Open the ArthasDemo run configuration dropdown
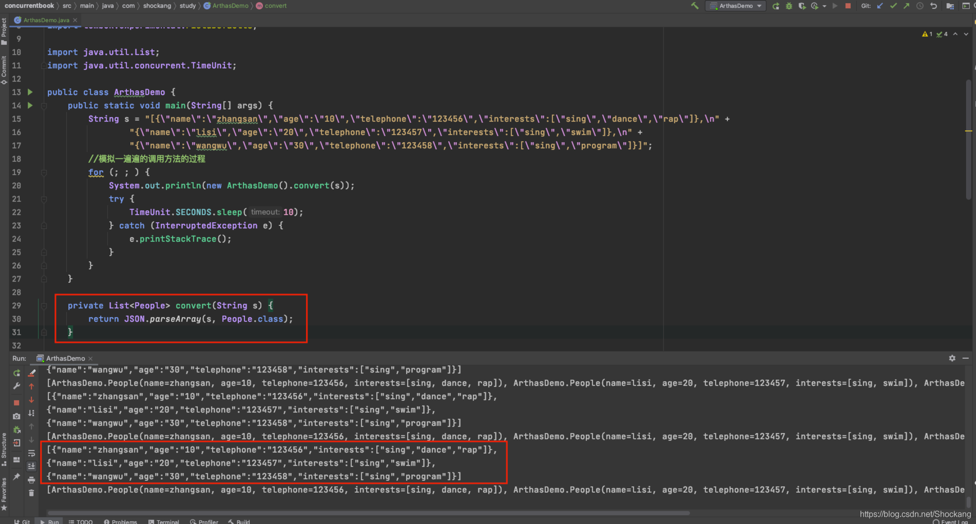Viewport: 976px width, 524px height. coord(736,6)
